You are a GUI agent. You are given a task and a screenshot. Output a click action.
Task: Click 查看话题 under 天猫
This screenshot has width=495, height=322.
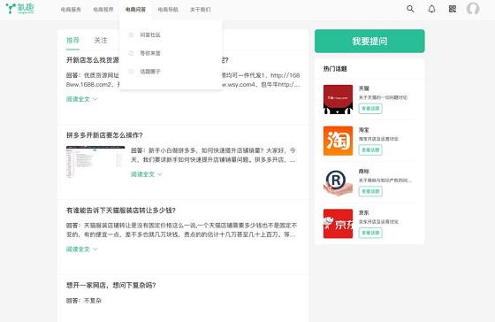tap(370, 109)
